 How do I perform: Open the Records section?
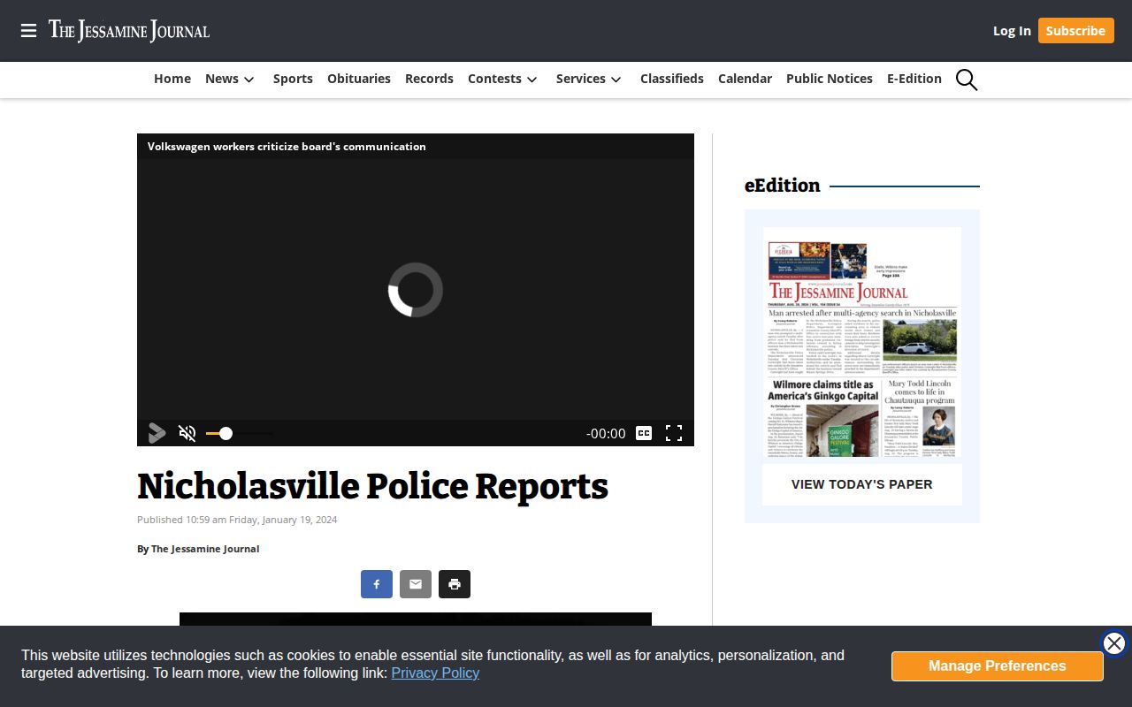point(429,79)
